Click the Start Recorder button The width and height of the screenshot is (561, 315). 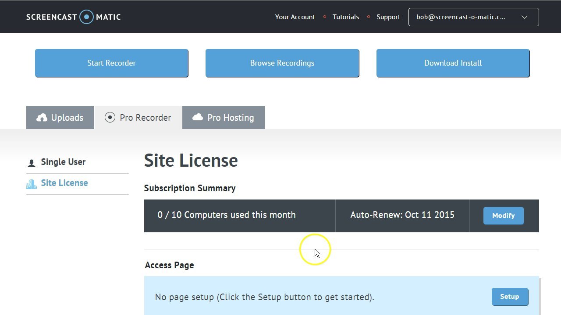(x=112, y=63)
